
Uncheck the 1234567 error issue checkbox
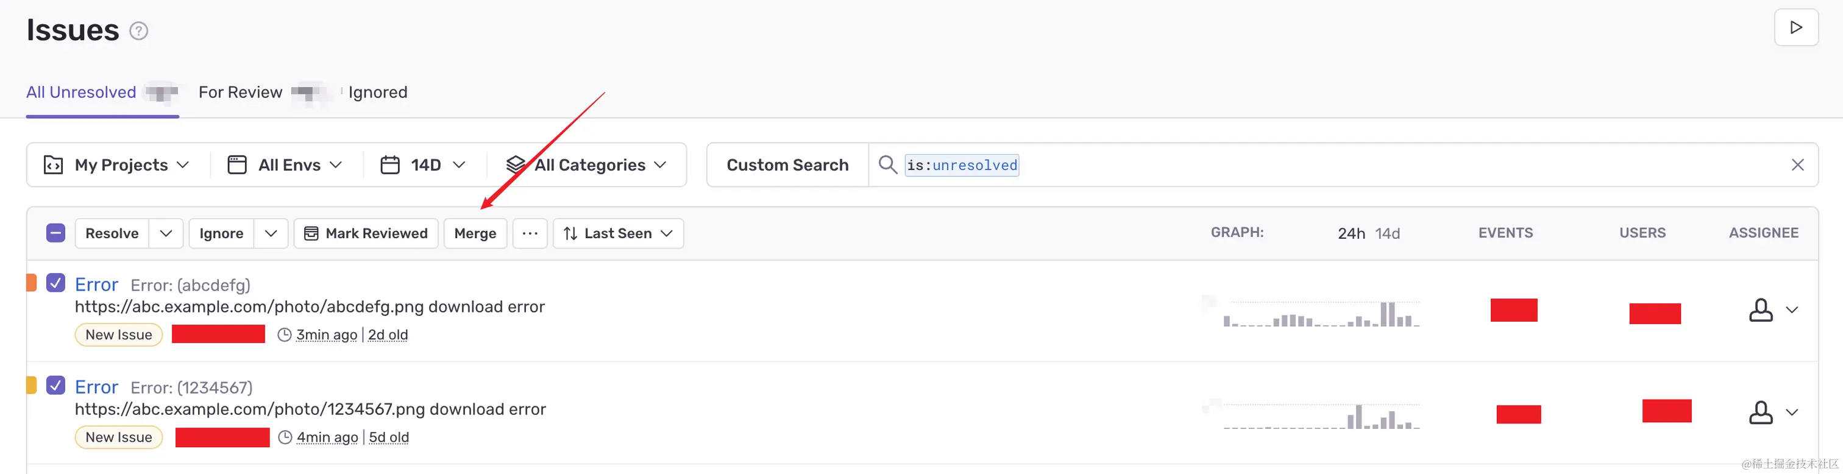coord(56,385)
